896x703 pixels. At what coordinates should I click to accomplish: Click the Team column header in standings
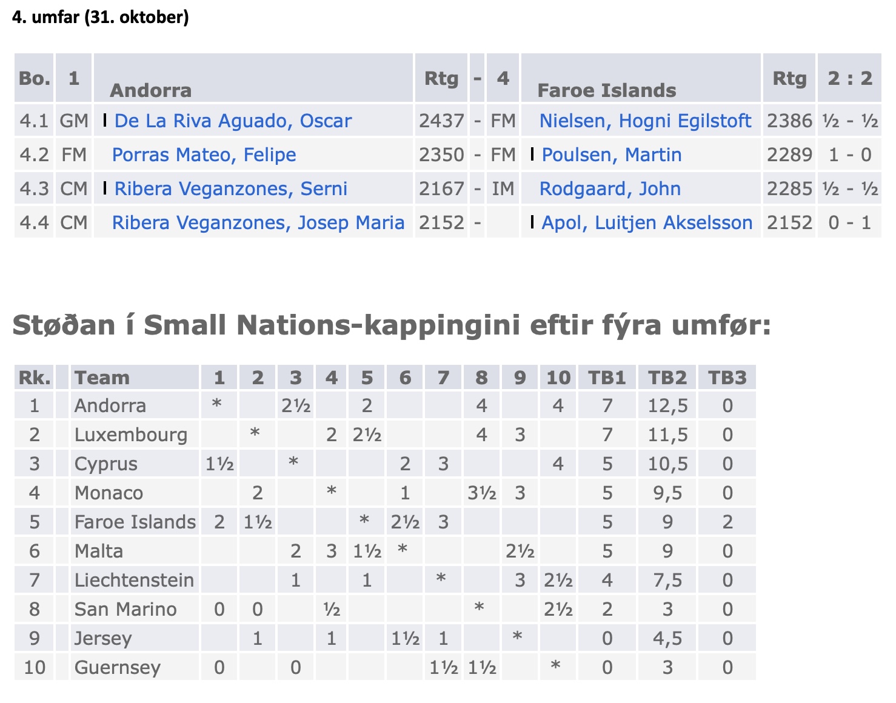point(102,378)
